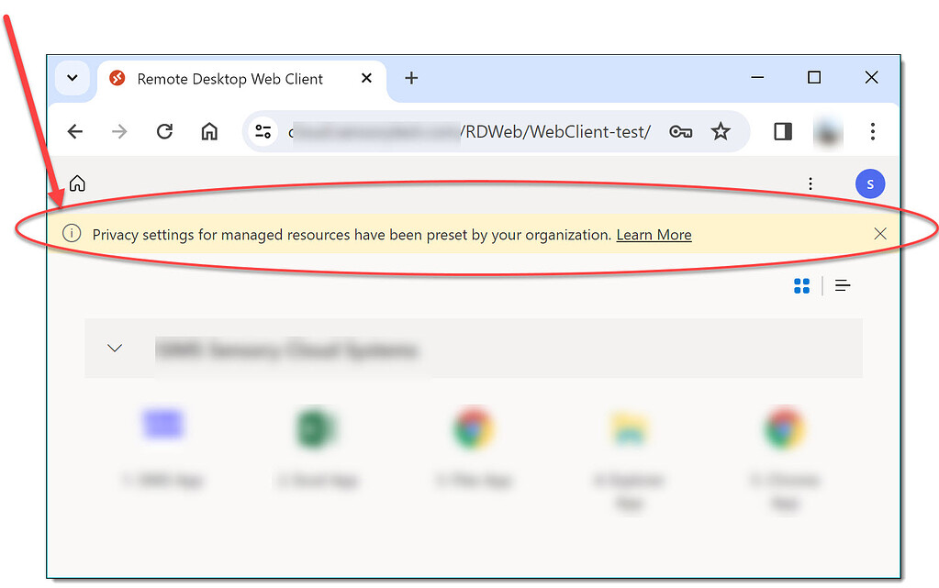Select the Remote Desktop Web Client tab
The image size is (939, 588).
228,79
